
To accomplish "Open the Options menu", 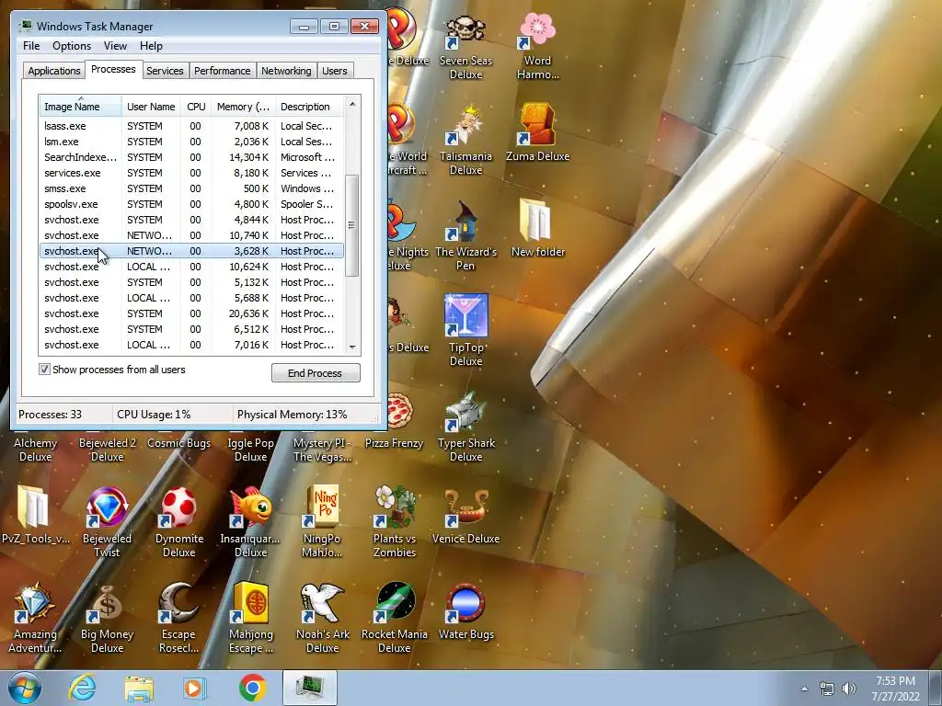I will (72, 46).
